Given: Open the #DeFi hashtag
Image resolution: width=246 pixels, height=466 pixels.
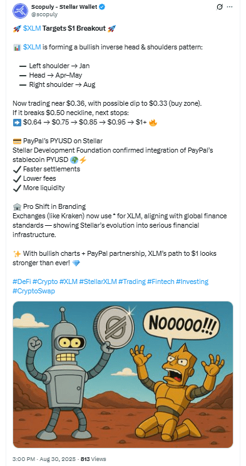Looking at the screenshot, I should (22, 281).
